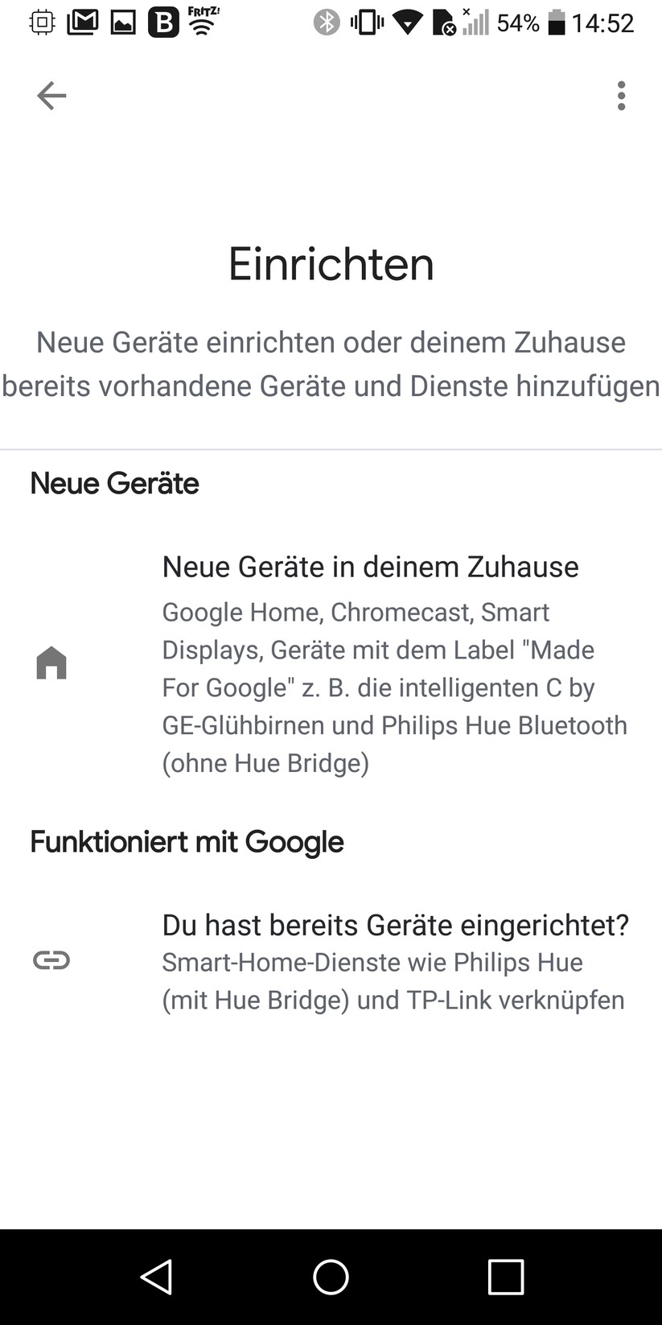Select "Du hast bereits Geräte eingerichtet?"

tap(395, 925)
